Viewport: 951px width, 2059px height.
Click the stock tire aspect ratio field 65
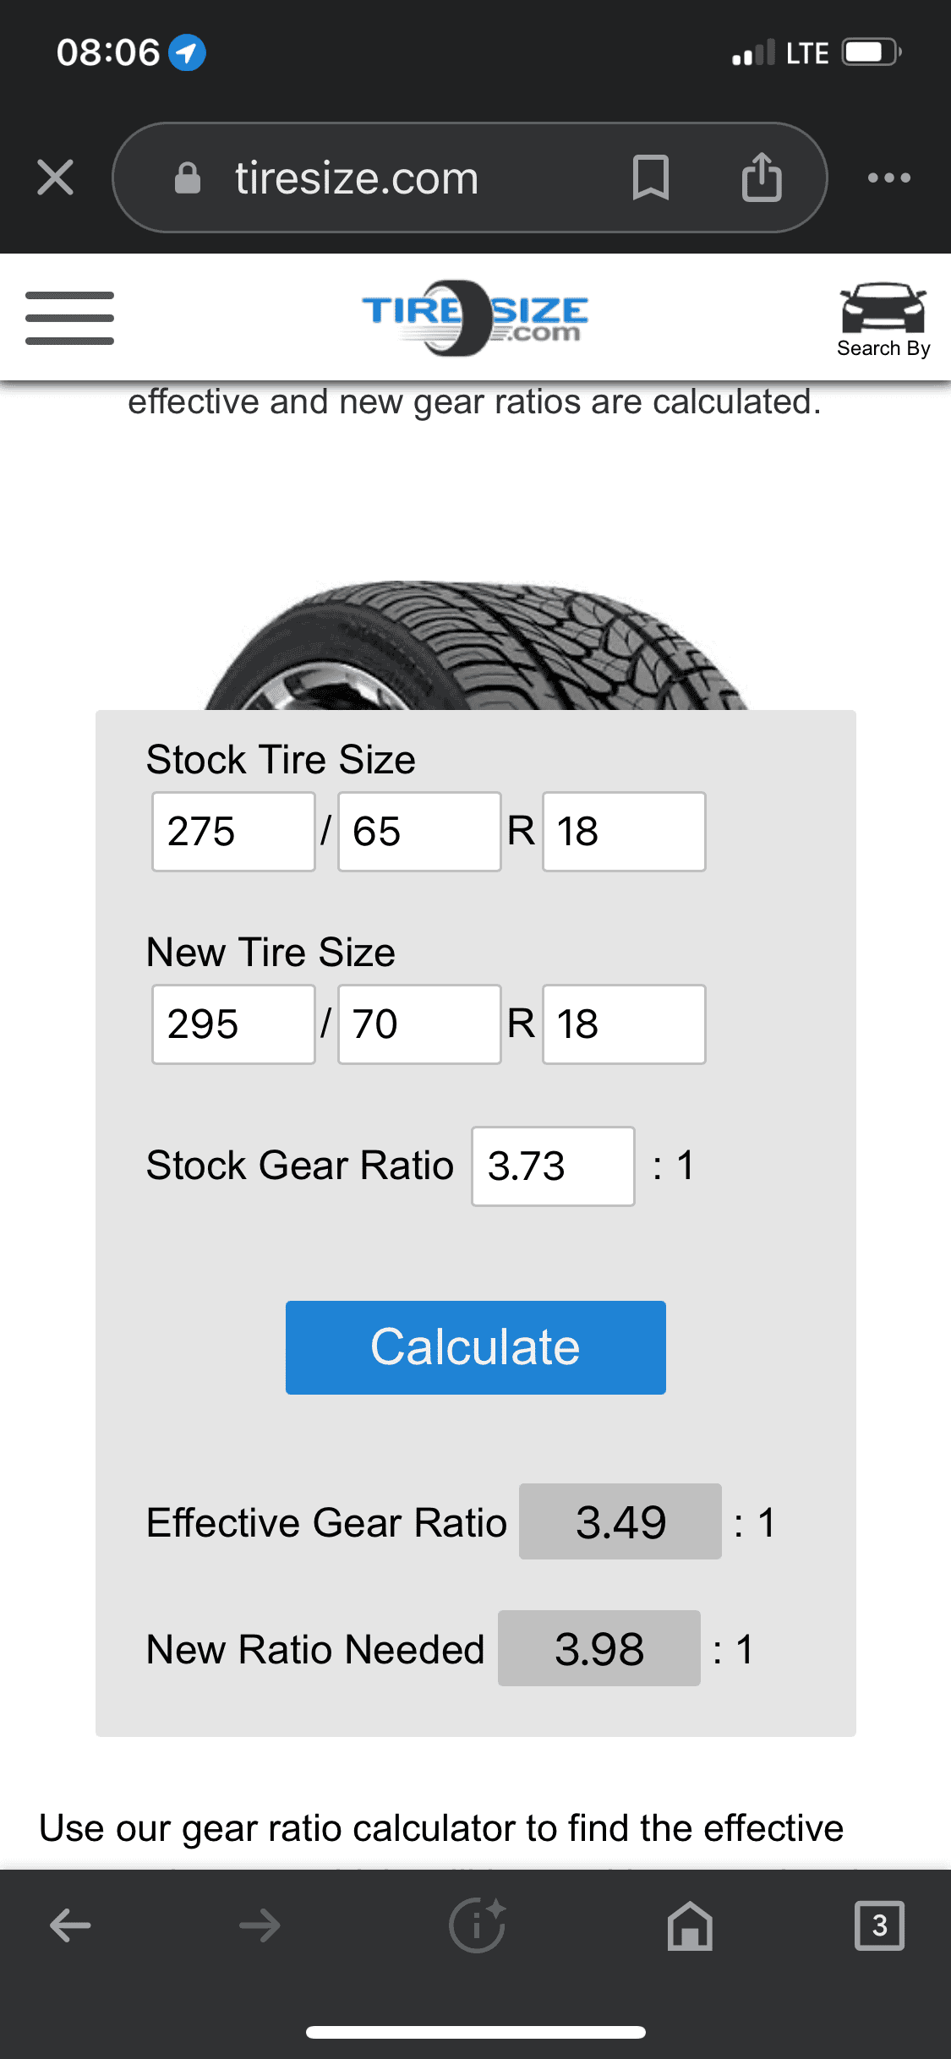pos(419,832)
